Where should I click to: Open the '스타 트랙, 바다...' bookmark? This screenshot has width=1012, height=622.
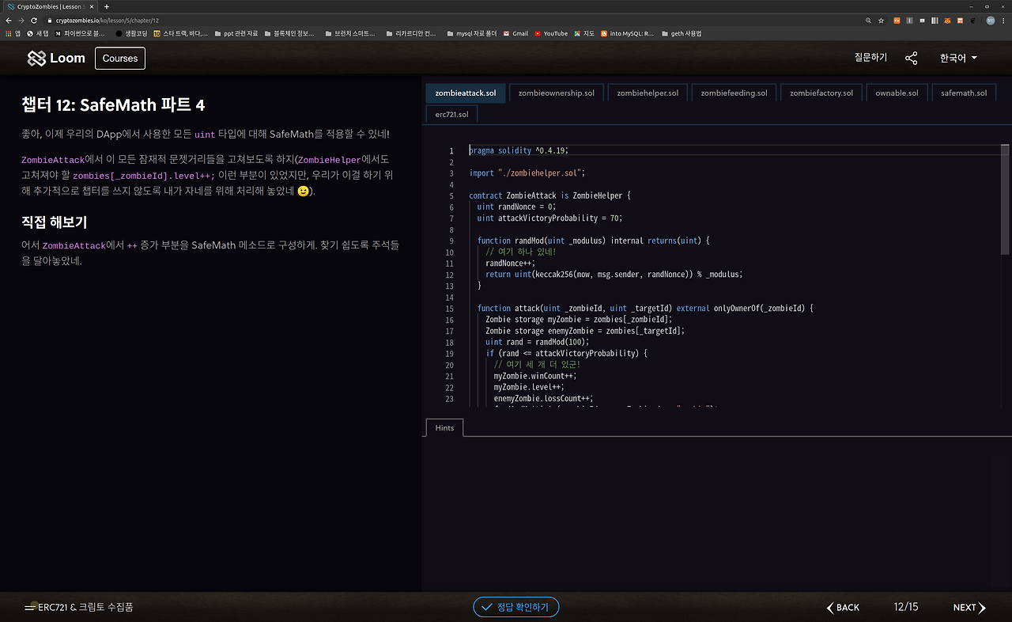[181, 34]
